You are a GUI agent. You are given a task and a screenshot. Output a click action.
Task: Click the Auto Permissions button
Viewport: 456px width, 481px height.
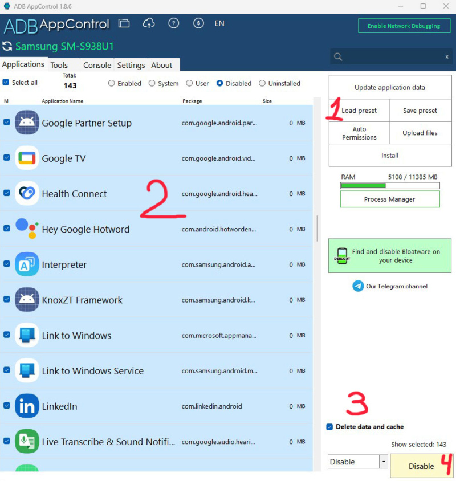(x=359, y=133)
